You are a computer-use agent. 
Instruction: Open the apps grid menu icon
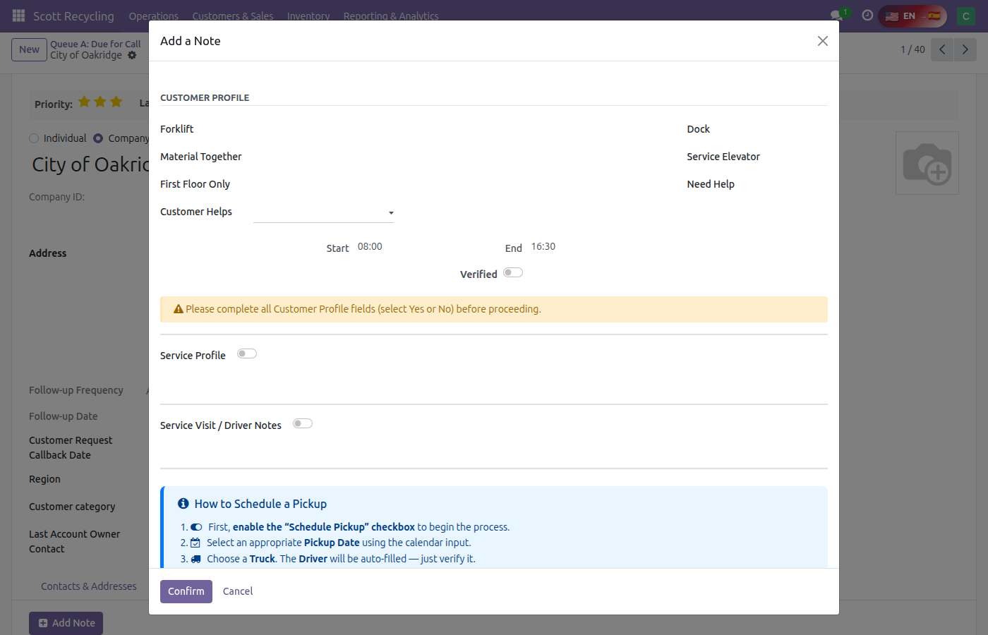pos(19,16)
